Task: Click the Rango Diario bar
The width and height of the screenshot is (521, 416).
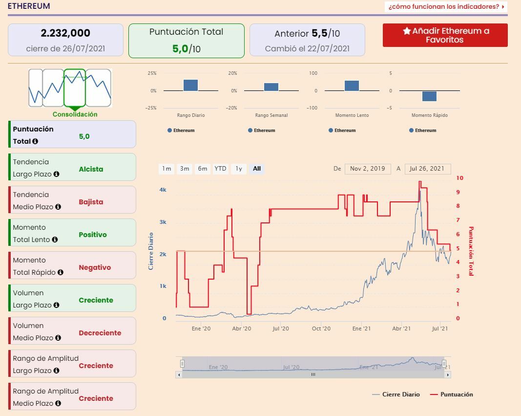Action: click(x=191, y=85)
